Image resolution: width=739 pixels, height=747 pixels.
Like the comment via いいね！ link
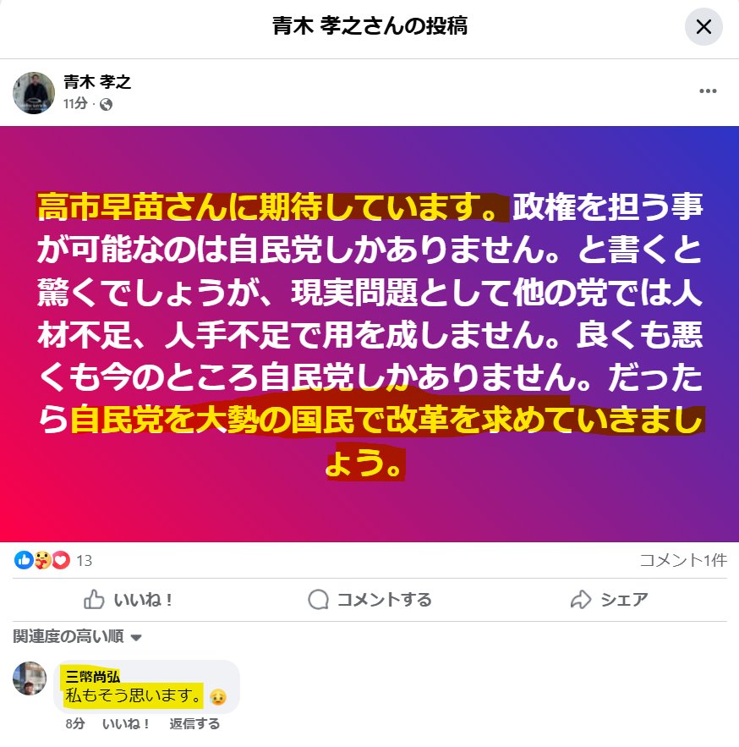point(126,724)
